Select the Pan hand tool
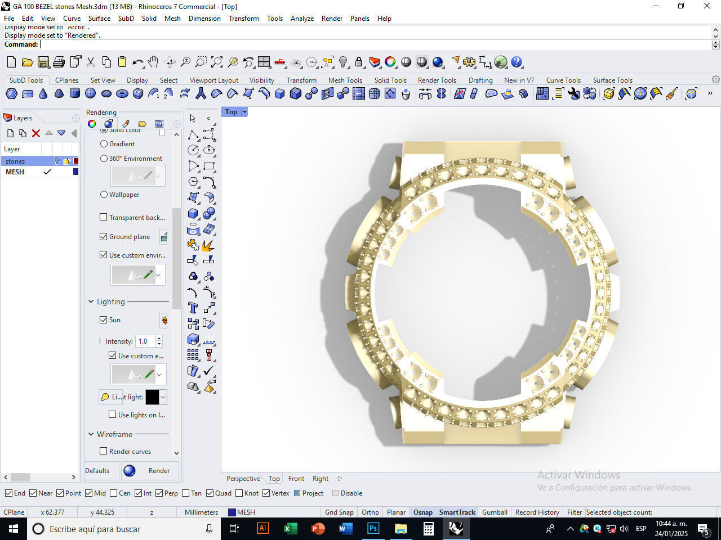The height and width of the screenshot is (540, 721). [153, 62]
